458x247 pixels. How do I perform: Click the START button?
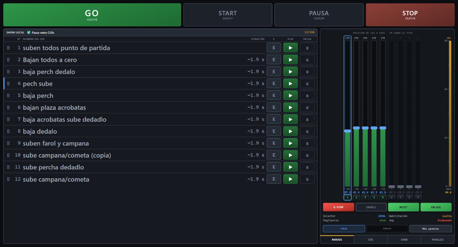(x=228, y=15)
